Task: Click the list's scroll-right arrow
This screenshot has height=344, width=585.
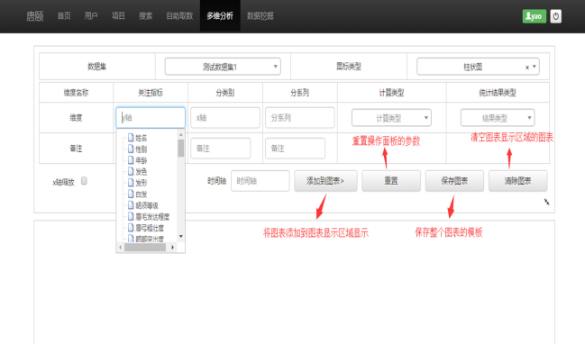Action: pyautogui.click(x=172, y=247)
